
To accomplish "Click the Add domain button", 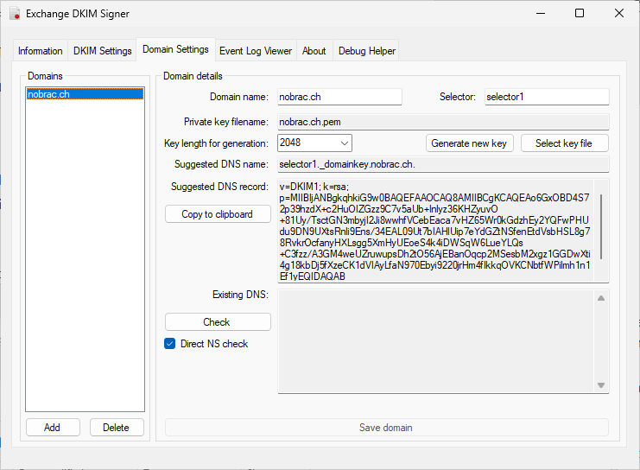I will [x=53, y=428].
